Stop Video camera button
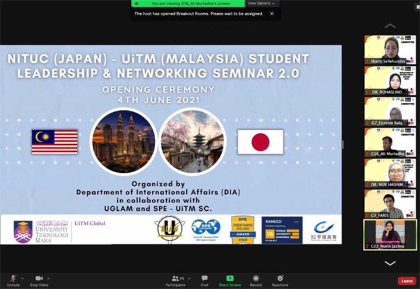420x289 pixels. click(x=39, y=281)
